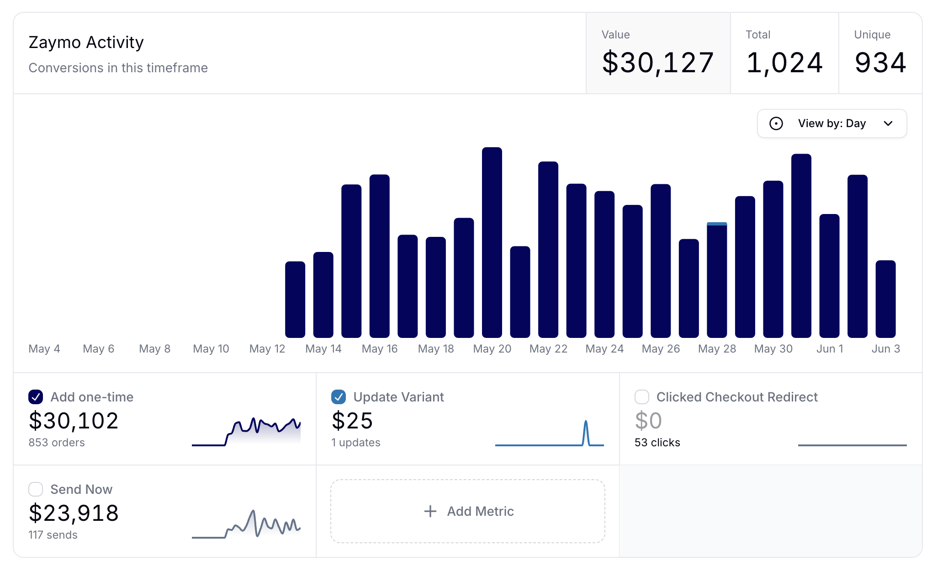This screenshot has width=932, height=567.
Task: Enable the Send Now metric checkbox
Action: pos(36,489)
